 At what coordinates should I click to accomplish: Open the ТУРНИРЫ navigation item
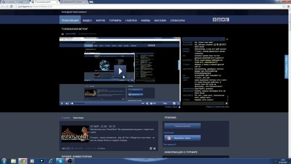tap(115, 20)
